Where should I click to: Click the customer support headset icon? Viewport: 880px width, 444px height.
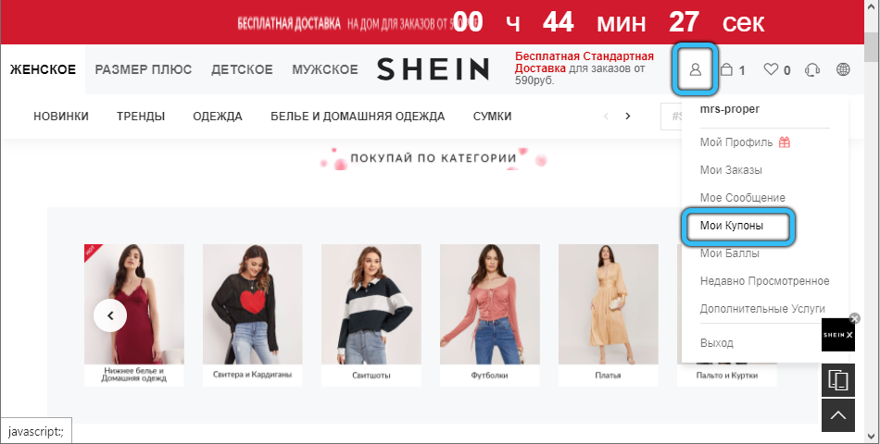click(x=812, y=69)
